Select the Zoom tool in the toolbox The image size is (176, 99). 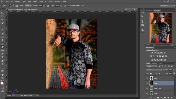[x=2, y=78]
